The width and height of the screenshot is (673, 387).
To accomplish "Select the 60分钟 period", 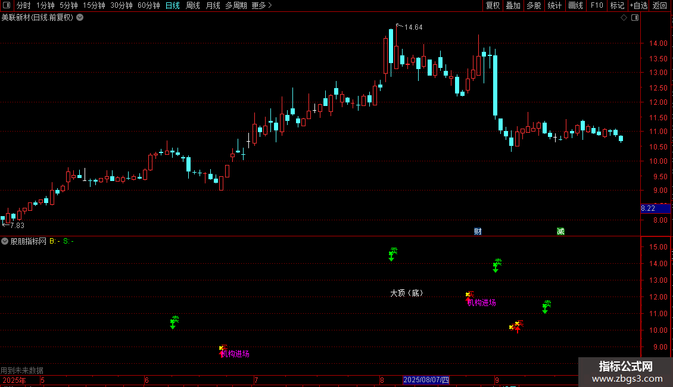I will 148,5.
